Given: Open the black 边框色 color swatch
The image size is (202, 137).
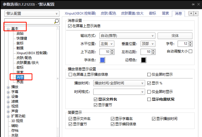Looking at the screenshot, I should (x=144, y=60).
